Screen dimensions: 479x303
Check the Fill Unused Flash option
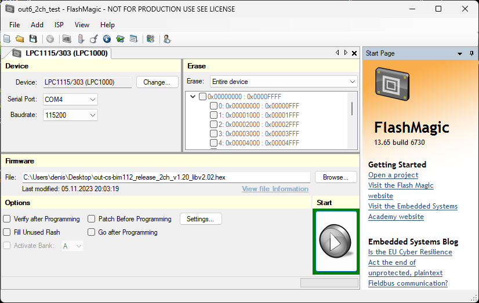click(x=7, y=232)
